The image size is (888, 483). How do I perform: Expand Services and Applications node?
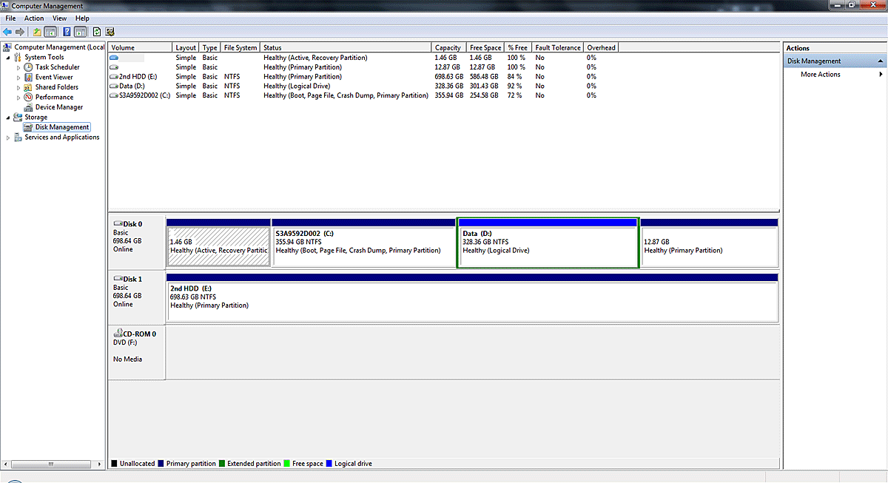pos(8,138)
